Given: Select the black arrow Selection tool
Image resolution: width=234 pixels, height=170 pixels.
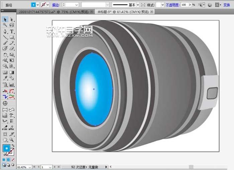Looking at the screenshot, I should coord(5,20).
